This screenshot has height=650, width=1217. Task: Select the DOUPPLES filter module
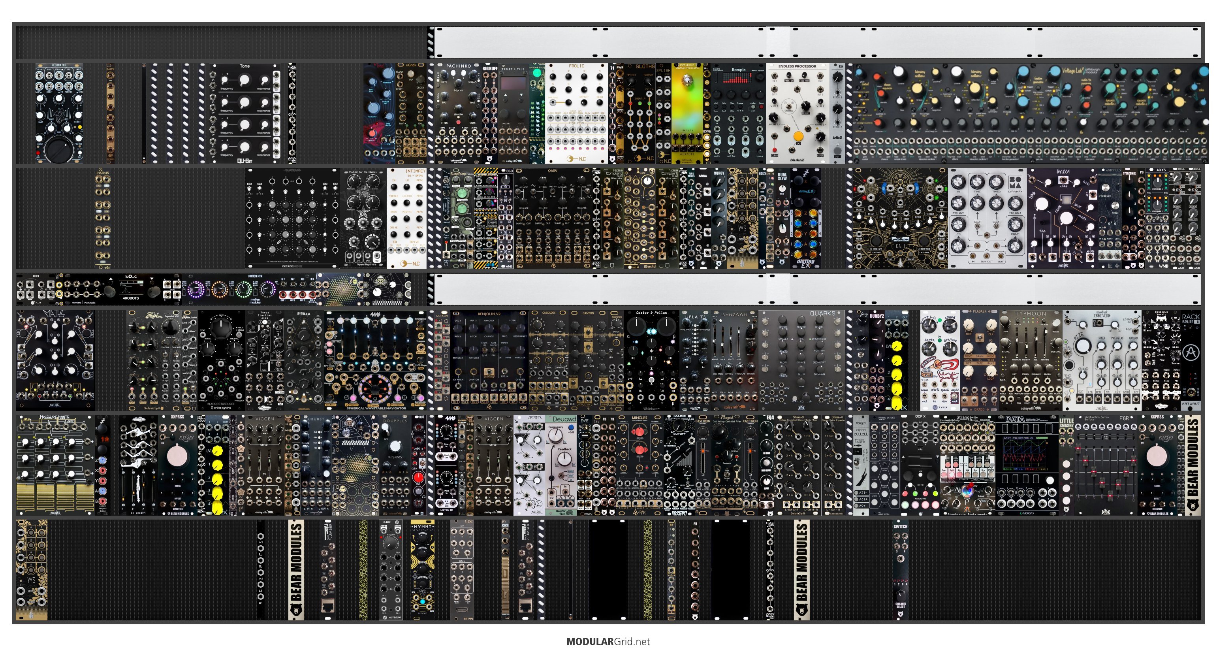(395, 465)
